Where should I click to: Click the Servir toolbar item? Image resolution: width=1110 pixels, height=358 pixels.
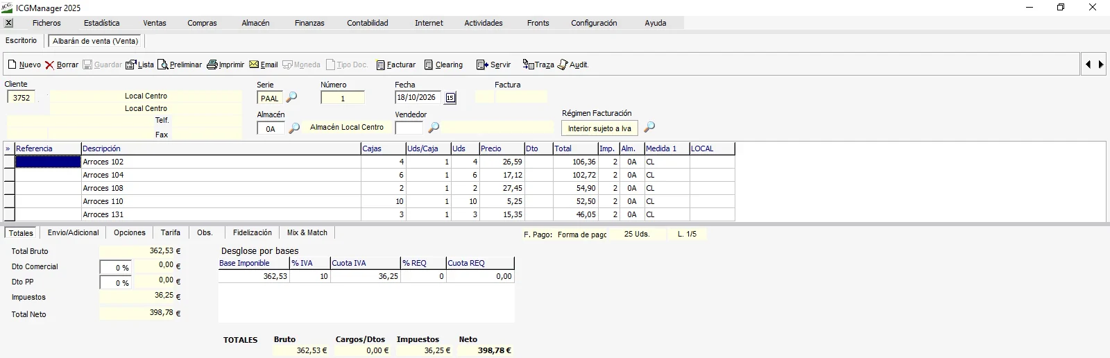[493, 65]
